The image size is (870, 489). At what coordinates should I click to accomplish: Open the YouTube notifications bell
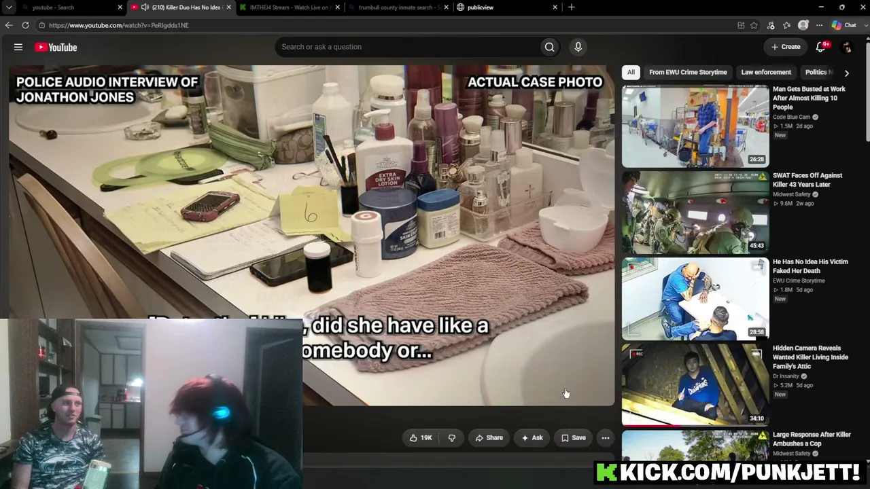(821, 47)
